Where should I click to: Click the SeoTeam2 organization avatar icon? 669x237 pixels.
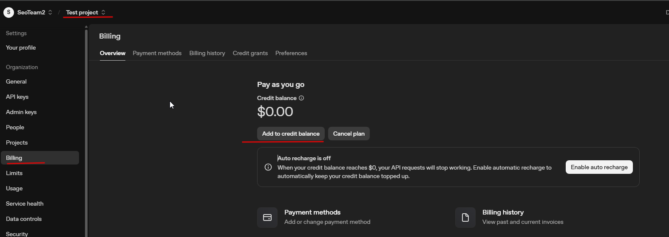[x=9, y=12]
